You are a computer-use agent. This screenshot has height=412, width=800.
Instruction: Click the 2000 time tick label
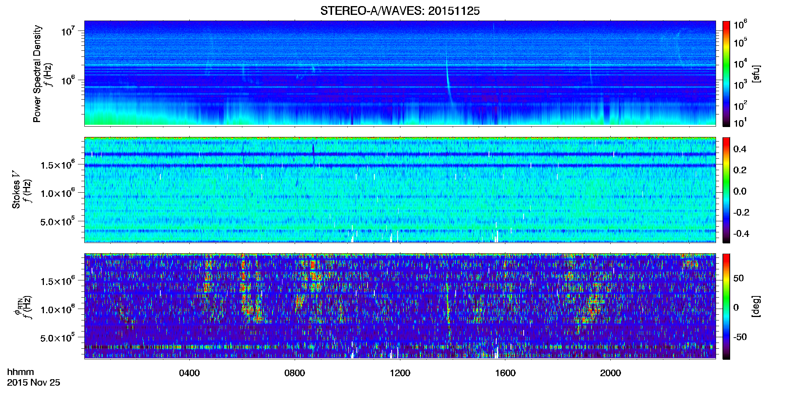coord(610,373)
